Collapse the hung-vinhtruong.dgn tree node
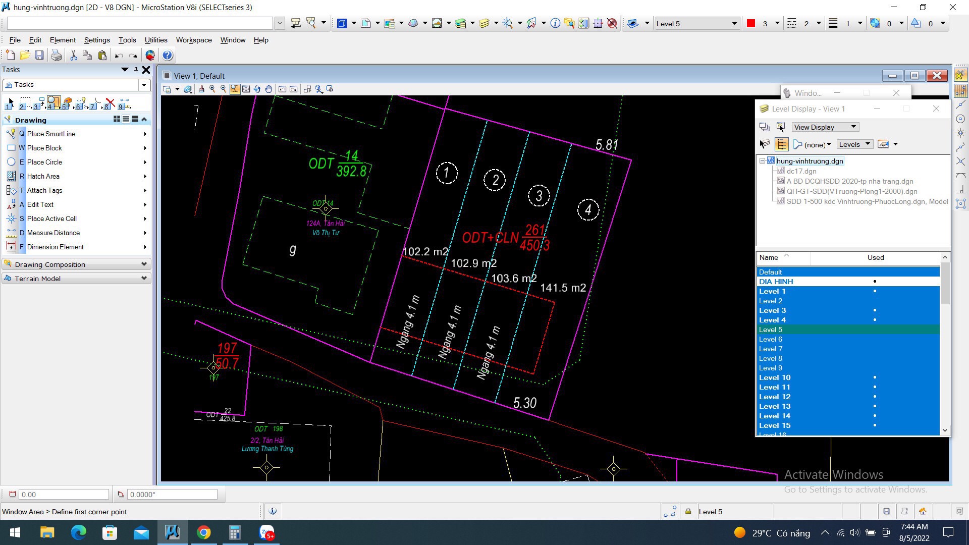Screen dimensions: 969x545 tap(762, 161)
